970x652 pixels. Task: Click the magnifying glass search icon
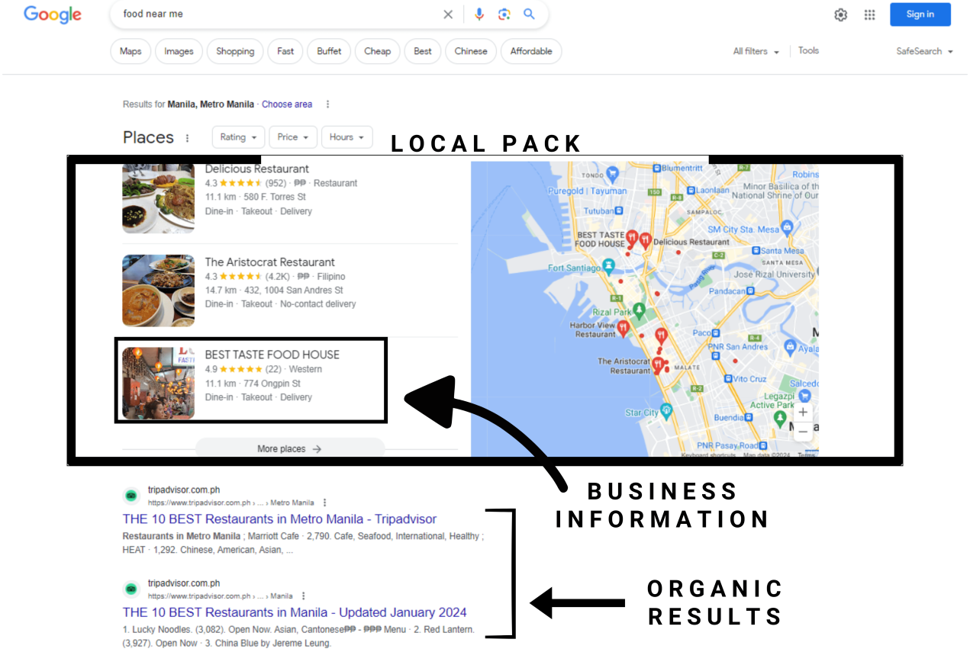click(530, 14)
